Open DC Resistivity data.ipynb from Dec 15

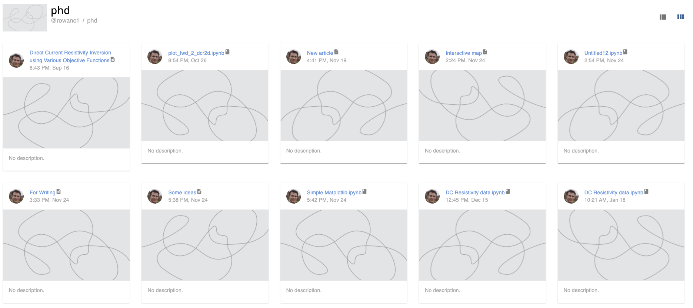(475, 192)
